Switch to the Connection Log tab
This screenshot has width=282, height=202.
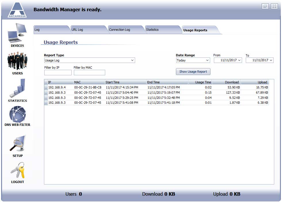tap(126, 30)
